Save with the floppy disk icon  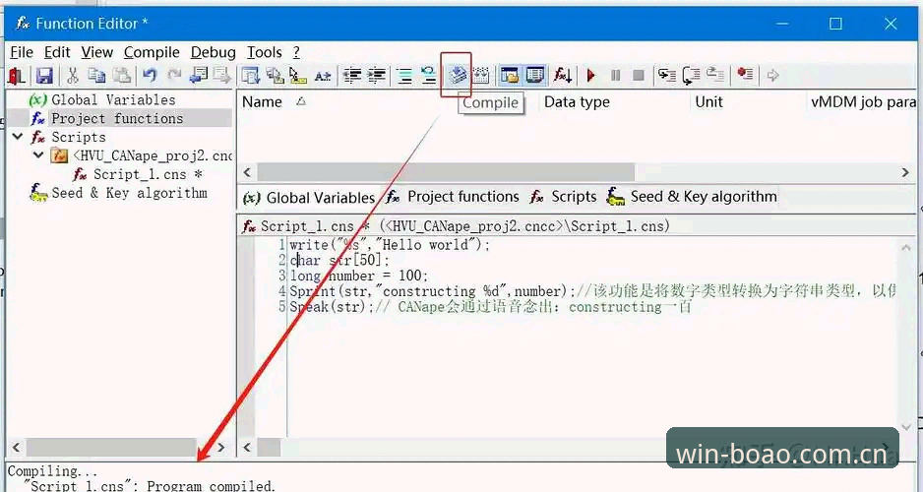click(44, 76)
